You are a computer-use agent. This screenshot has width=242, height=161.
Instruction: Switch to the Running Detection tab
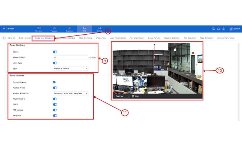tap(172, 38)
